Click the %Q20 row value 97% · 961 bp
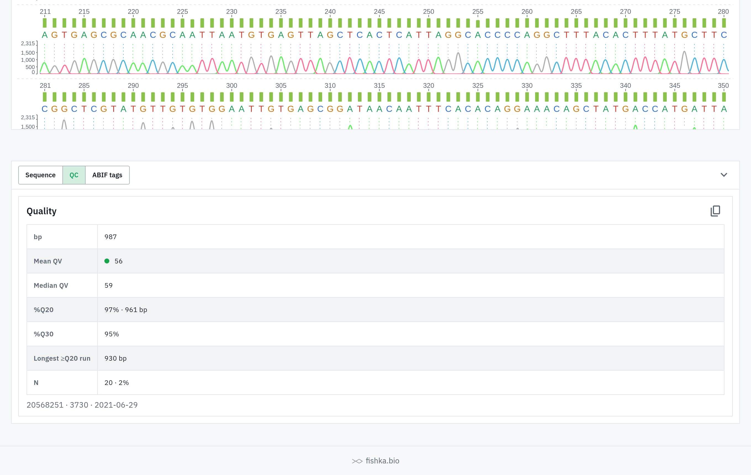Image resolution: width=751 pixels, height=475 pixels. tap(126, 310)
